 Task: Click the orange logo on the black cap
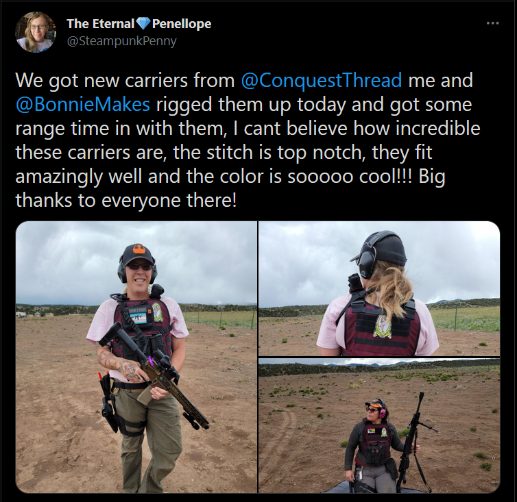(x=137, y=249)
